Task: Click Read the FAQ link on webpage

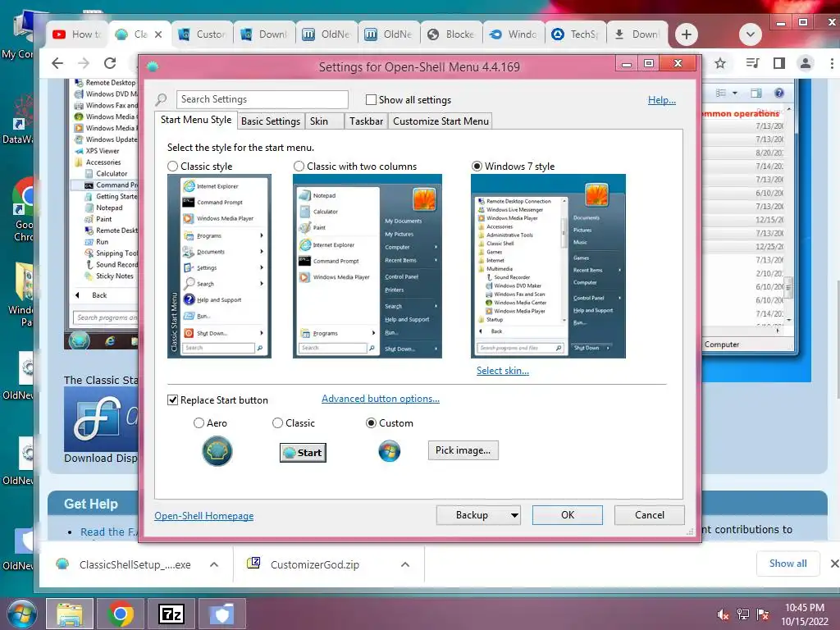Action: [109, 532]
